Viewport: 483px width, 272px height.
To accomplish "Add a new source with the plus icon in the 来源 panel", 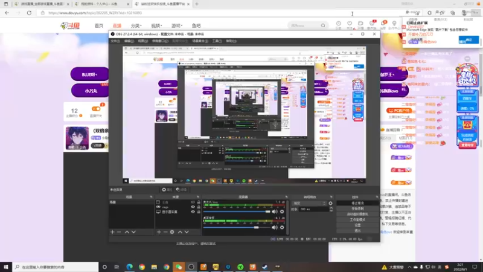I will [x=159, y=232].
